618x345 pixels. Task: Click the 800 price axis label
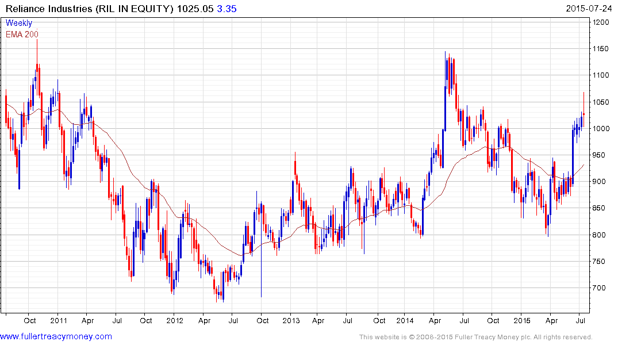pos(600,235)
